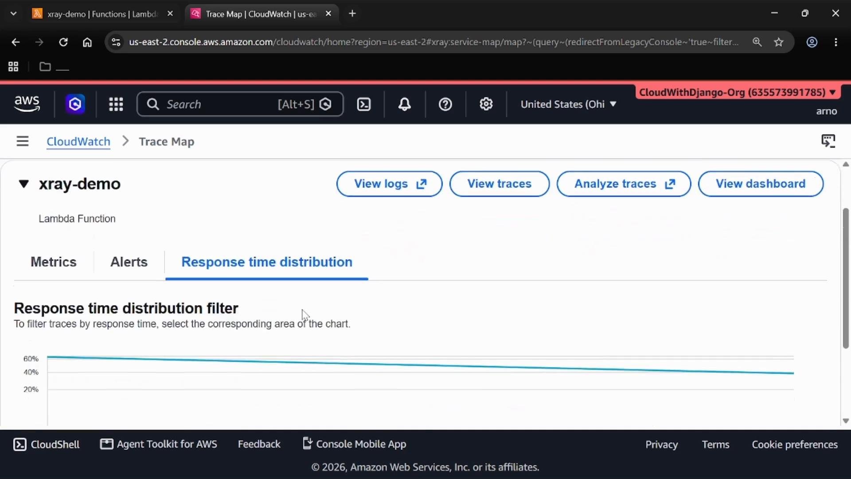Open the AWS home logo
This screenshot has width=851, height=479.
click(27, 104)
